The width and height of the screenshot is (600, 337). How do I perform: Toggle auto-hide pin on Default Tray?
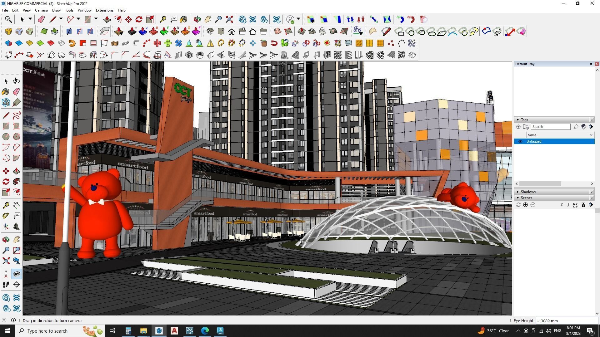[x=591, y=64]
